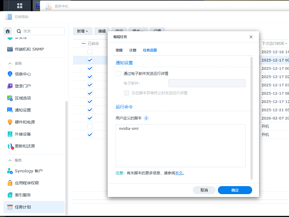Open the 新增 dropdown button
The height and width of the screenshot is (217, 289).
click(x=83, y=31)
